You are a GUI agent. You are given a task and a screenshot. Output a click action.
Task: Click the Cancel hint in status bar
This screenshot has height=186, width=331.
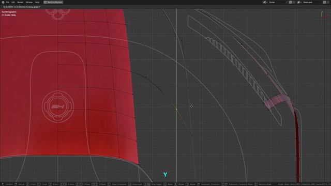(21, 184)
